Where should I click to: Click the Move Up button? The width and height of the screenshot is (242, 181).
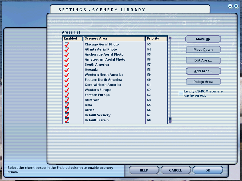point(203,39)
